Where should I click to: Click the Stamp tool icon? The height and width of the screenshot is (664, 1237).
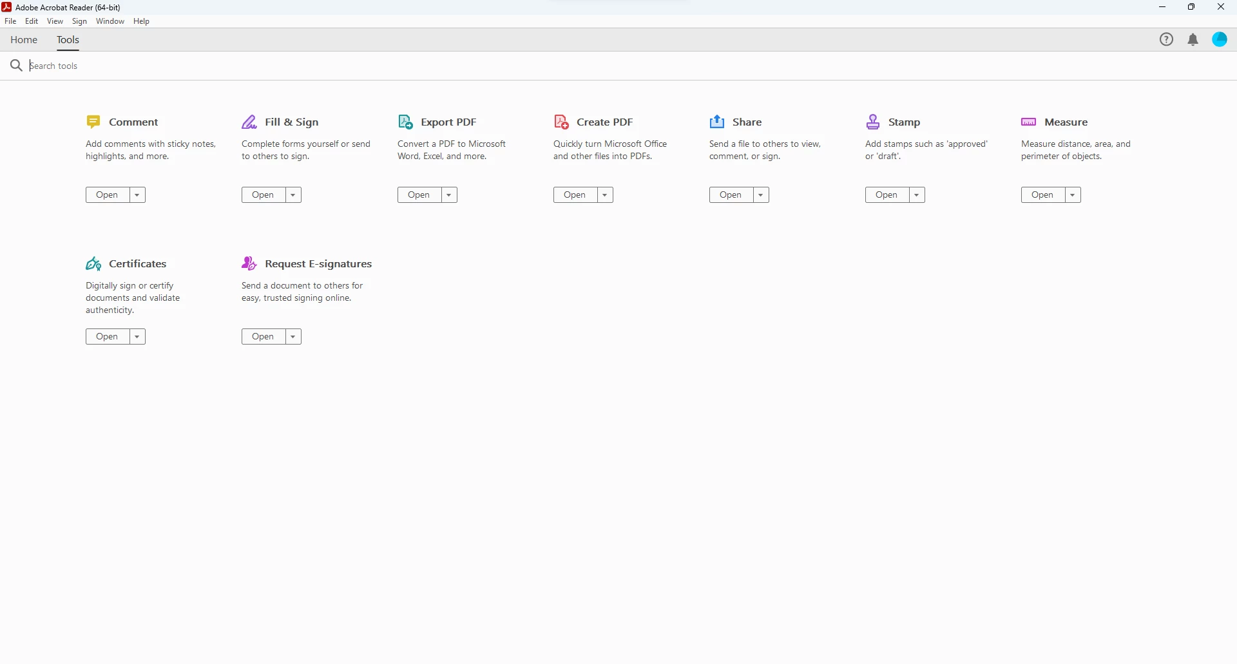click(873, 122)
